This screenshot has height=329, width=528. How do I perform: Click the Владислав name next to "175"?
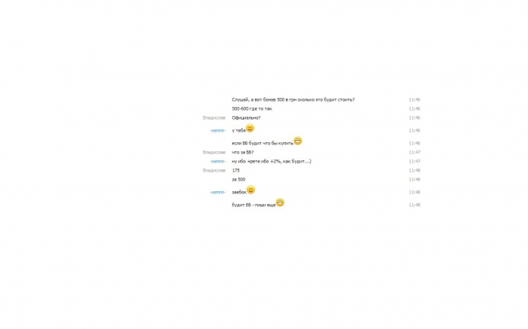click(x=213, y=171)
